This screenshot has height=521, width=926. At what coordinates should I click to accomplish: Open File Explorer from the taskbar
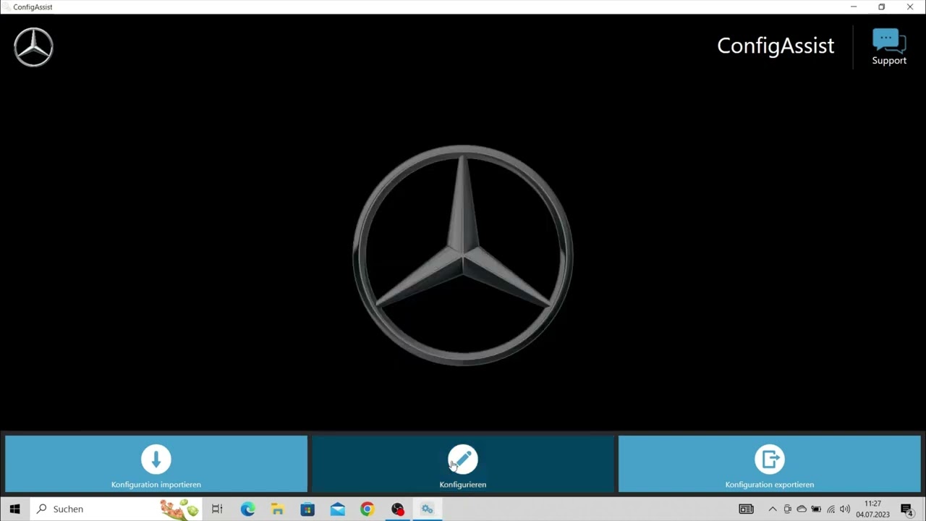coord(278,509)
